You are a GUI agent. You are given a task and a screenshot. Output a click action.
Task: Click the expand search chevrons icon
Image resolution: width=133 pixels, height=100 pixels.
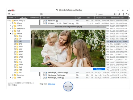coord(96,14)
